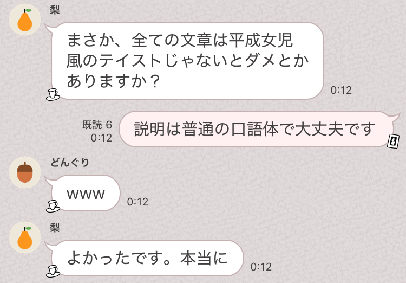Image resolution: width=406 pixels, height=283 pixels.
Task: Click the teacup icon on the よかったです bubble
Action: point(53,271)
